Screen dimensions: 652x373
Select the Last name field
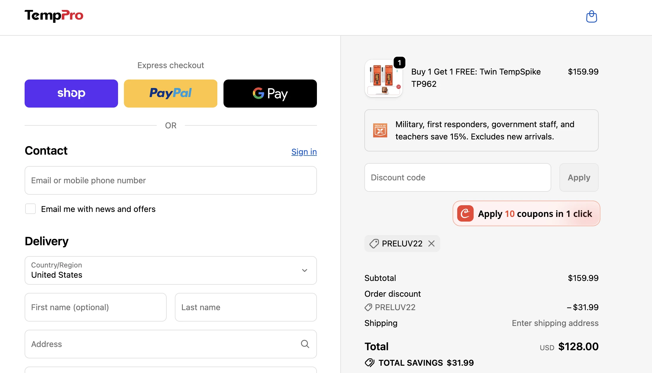point(246,307)
